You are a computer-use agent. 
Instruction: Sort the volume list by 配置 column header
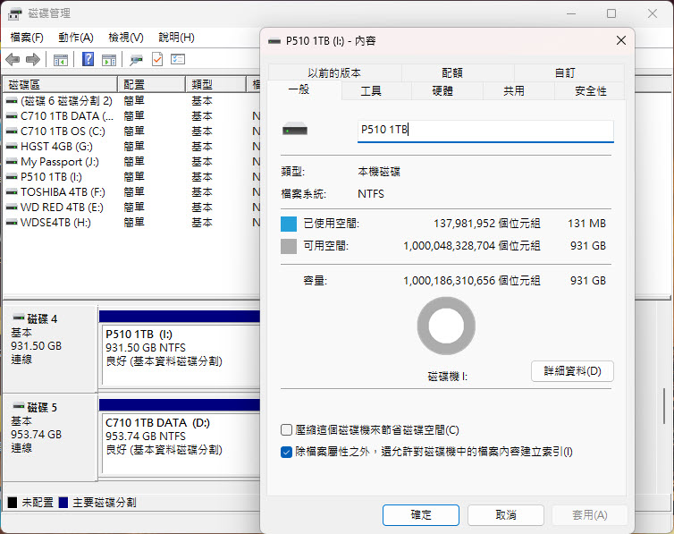point(151,85)
